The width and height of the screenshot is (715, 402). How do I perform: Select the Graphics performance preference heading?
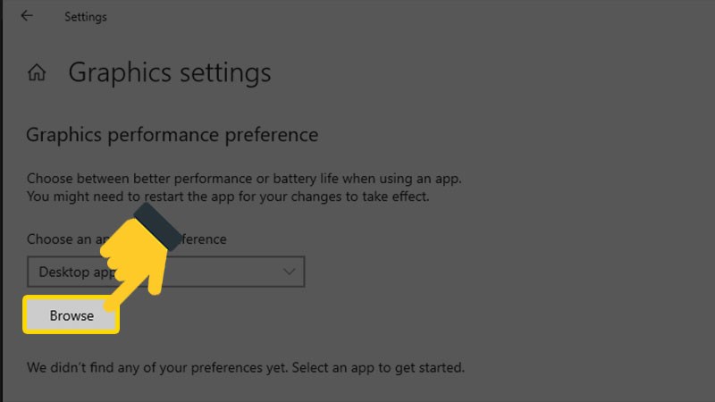[172, 135]
